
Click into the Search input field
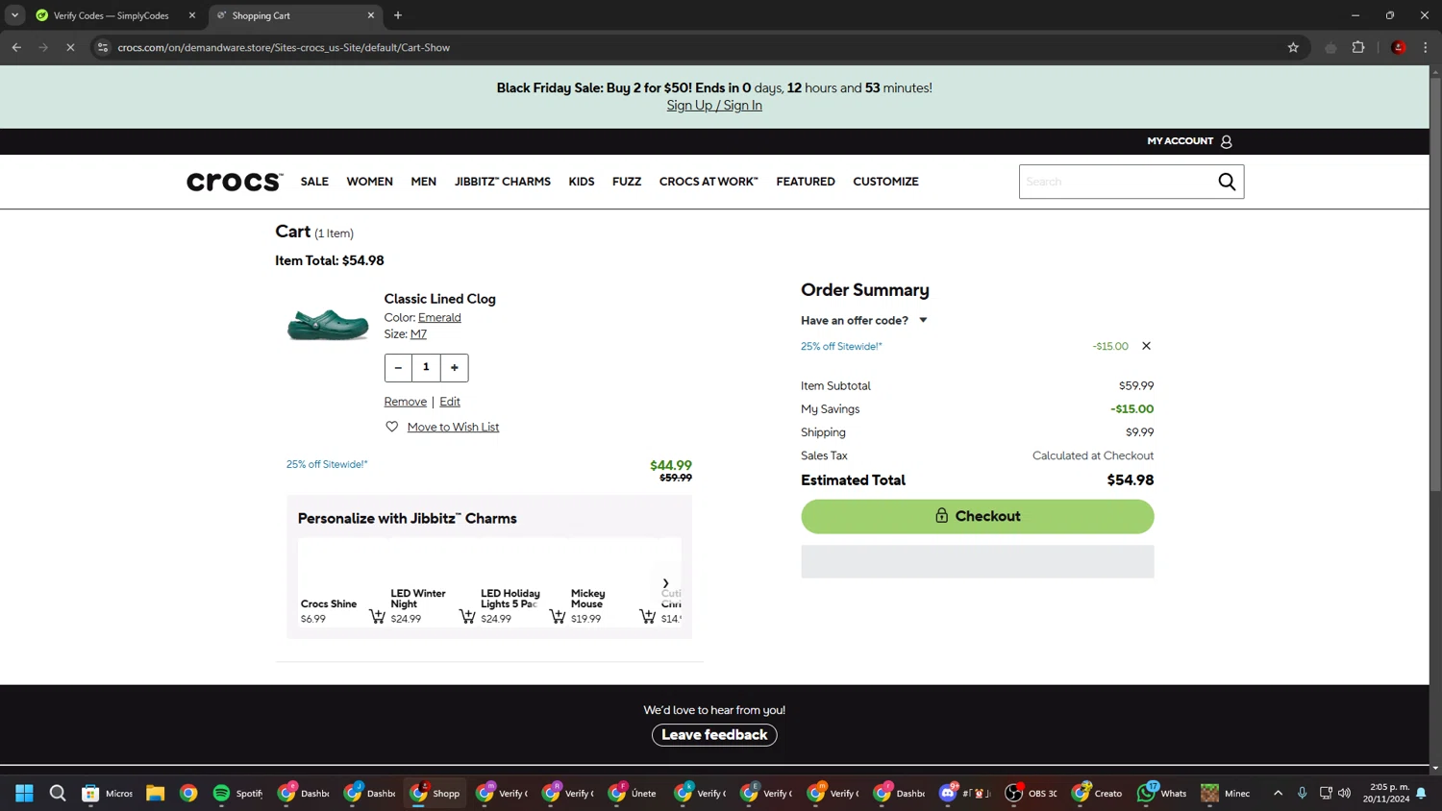click(x=1117, y=182)
